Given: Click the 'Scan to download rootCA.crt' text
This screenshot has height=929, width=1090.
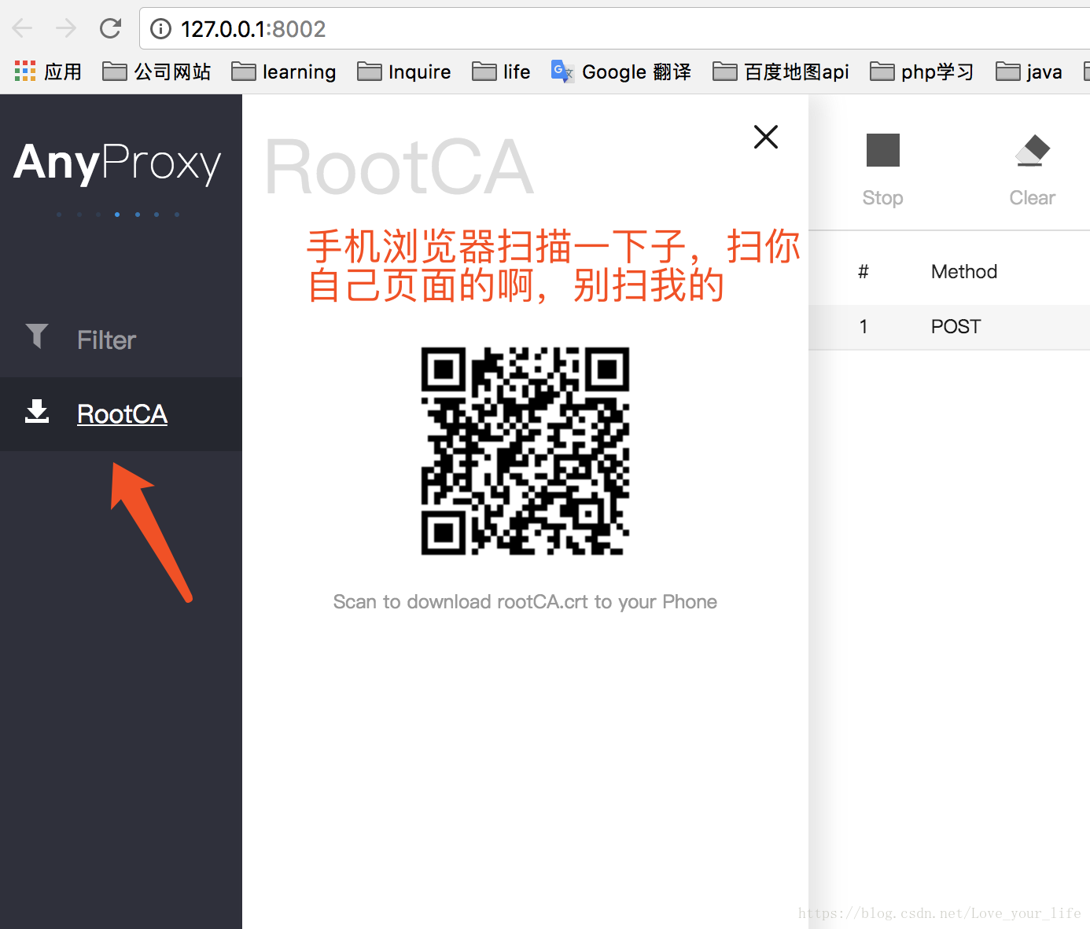Looking at the screenshot, I should click(x=525, y=602).
